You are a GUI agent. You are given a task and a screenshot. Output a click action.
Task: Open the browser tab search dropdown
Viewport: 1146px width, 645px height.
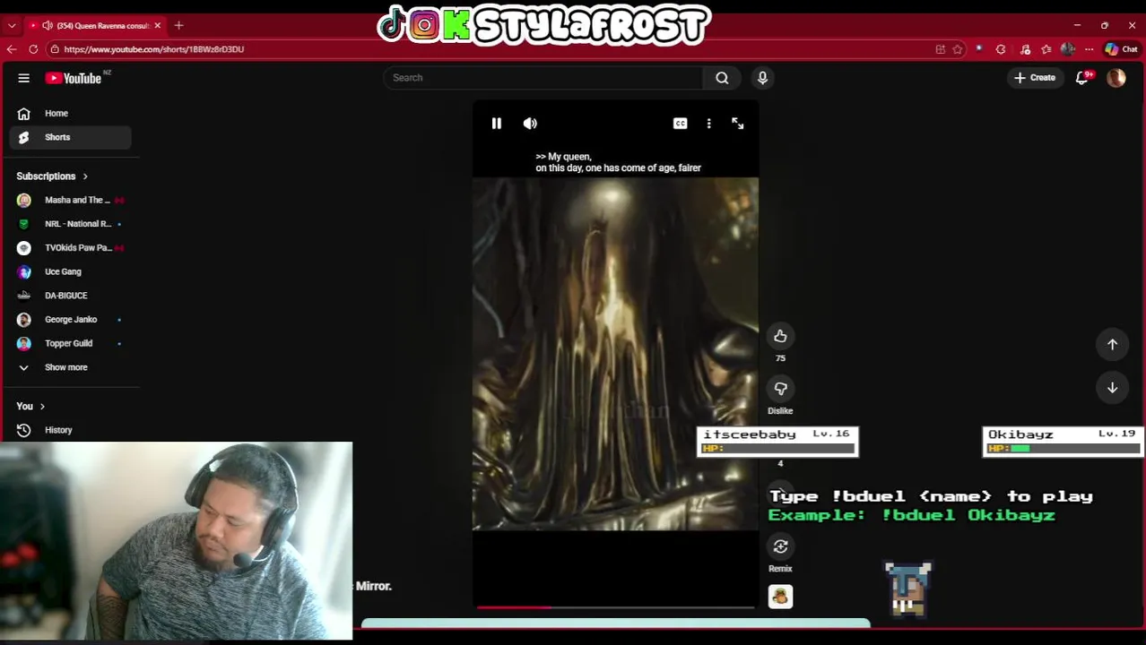[x=12, y=25]
